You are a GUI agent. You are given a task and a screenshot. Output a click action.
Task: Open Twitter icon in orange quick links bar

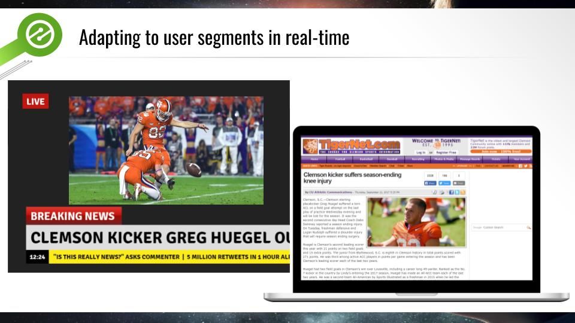525,166
